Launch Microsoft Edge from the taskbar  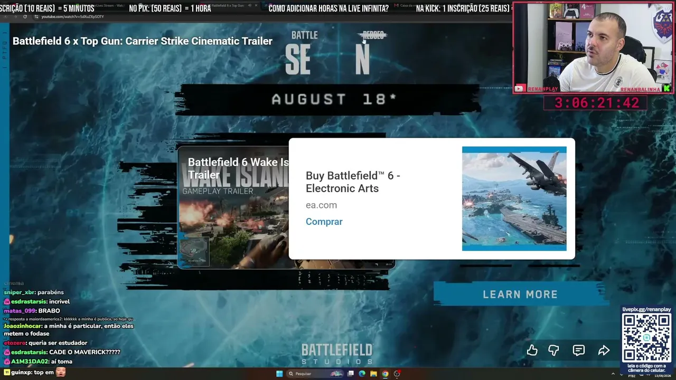pyautogui.click(x=362, y=374)
